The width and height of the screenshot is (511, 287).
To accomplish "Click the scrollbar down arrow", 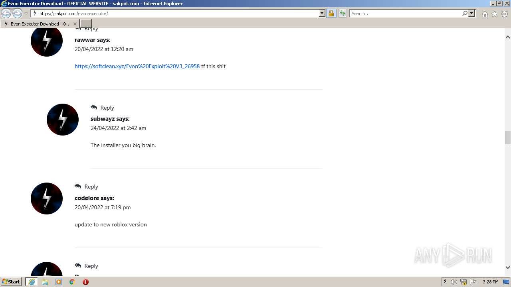I will (x=508, y=267).
